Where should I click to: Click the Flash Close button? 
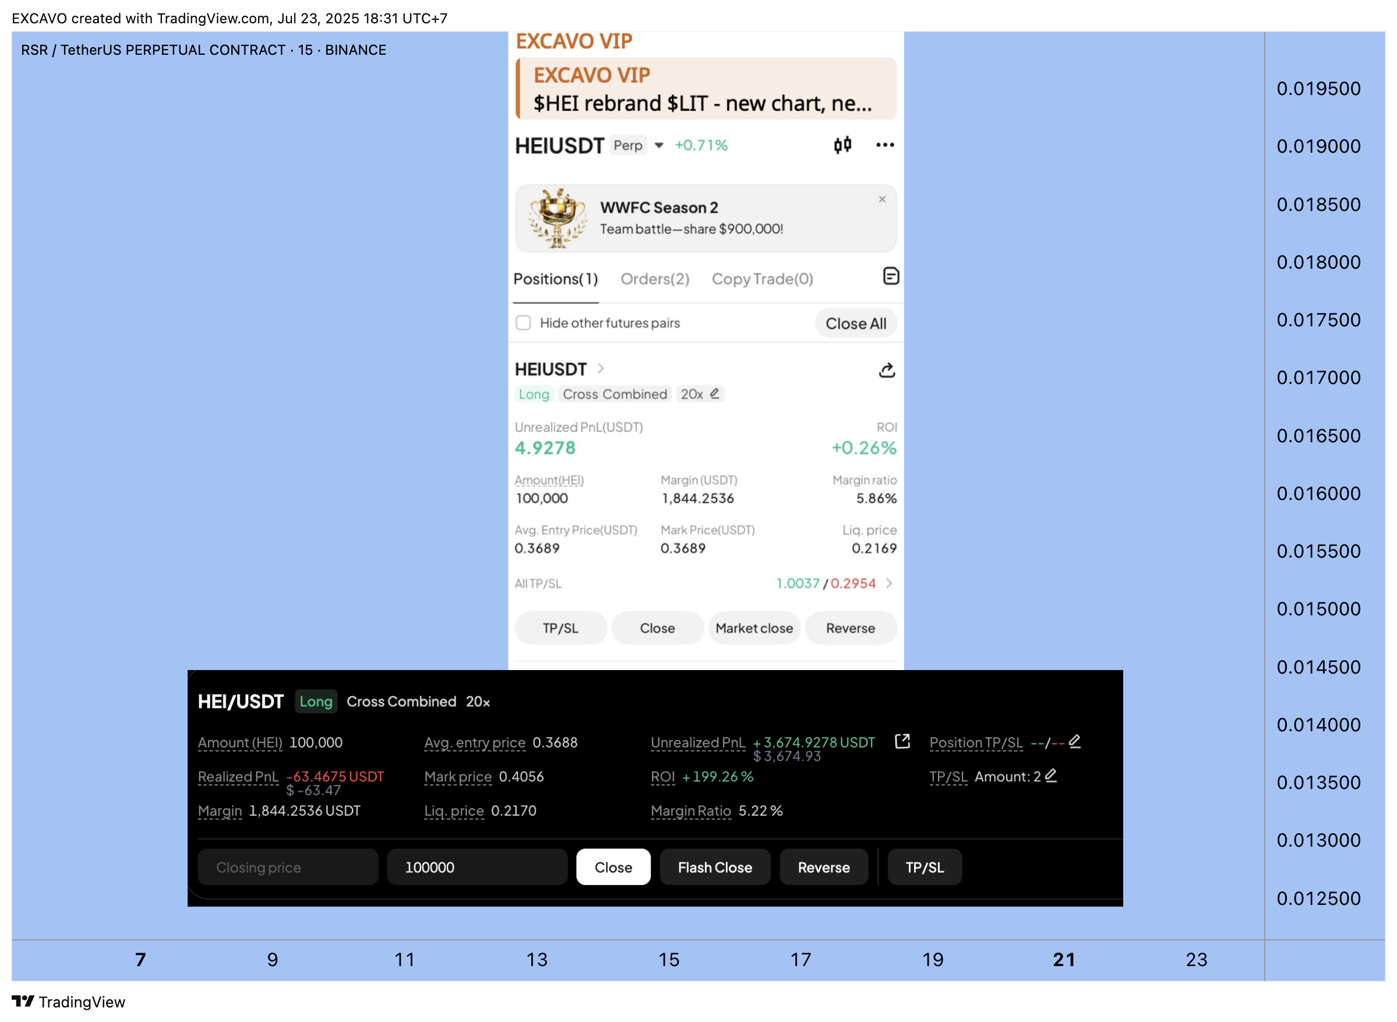[x=715, y=868]
